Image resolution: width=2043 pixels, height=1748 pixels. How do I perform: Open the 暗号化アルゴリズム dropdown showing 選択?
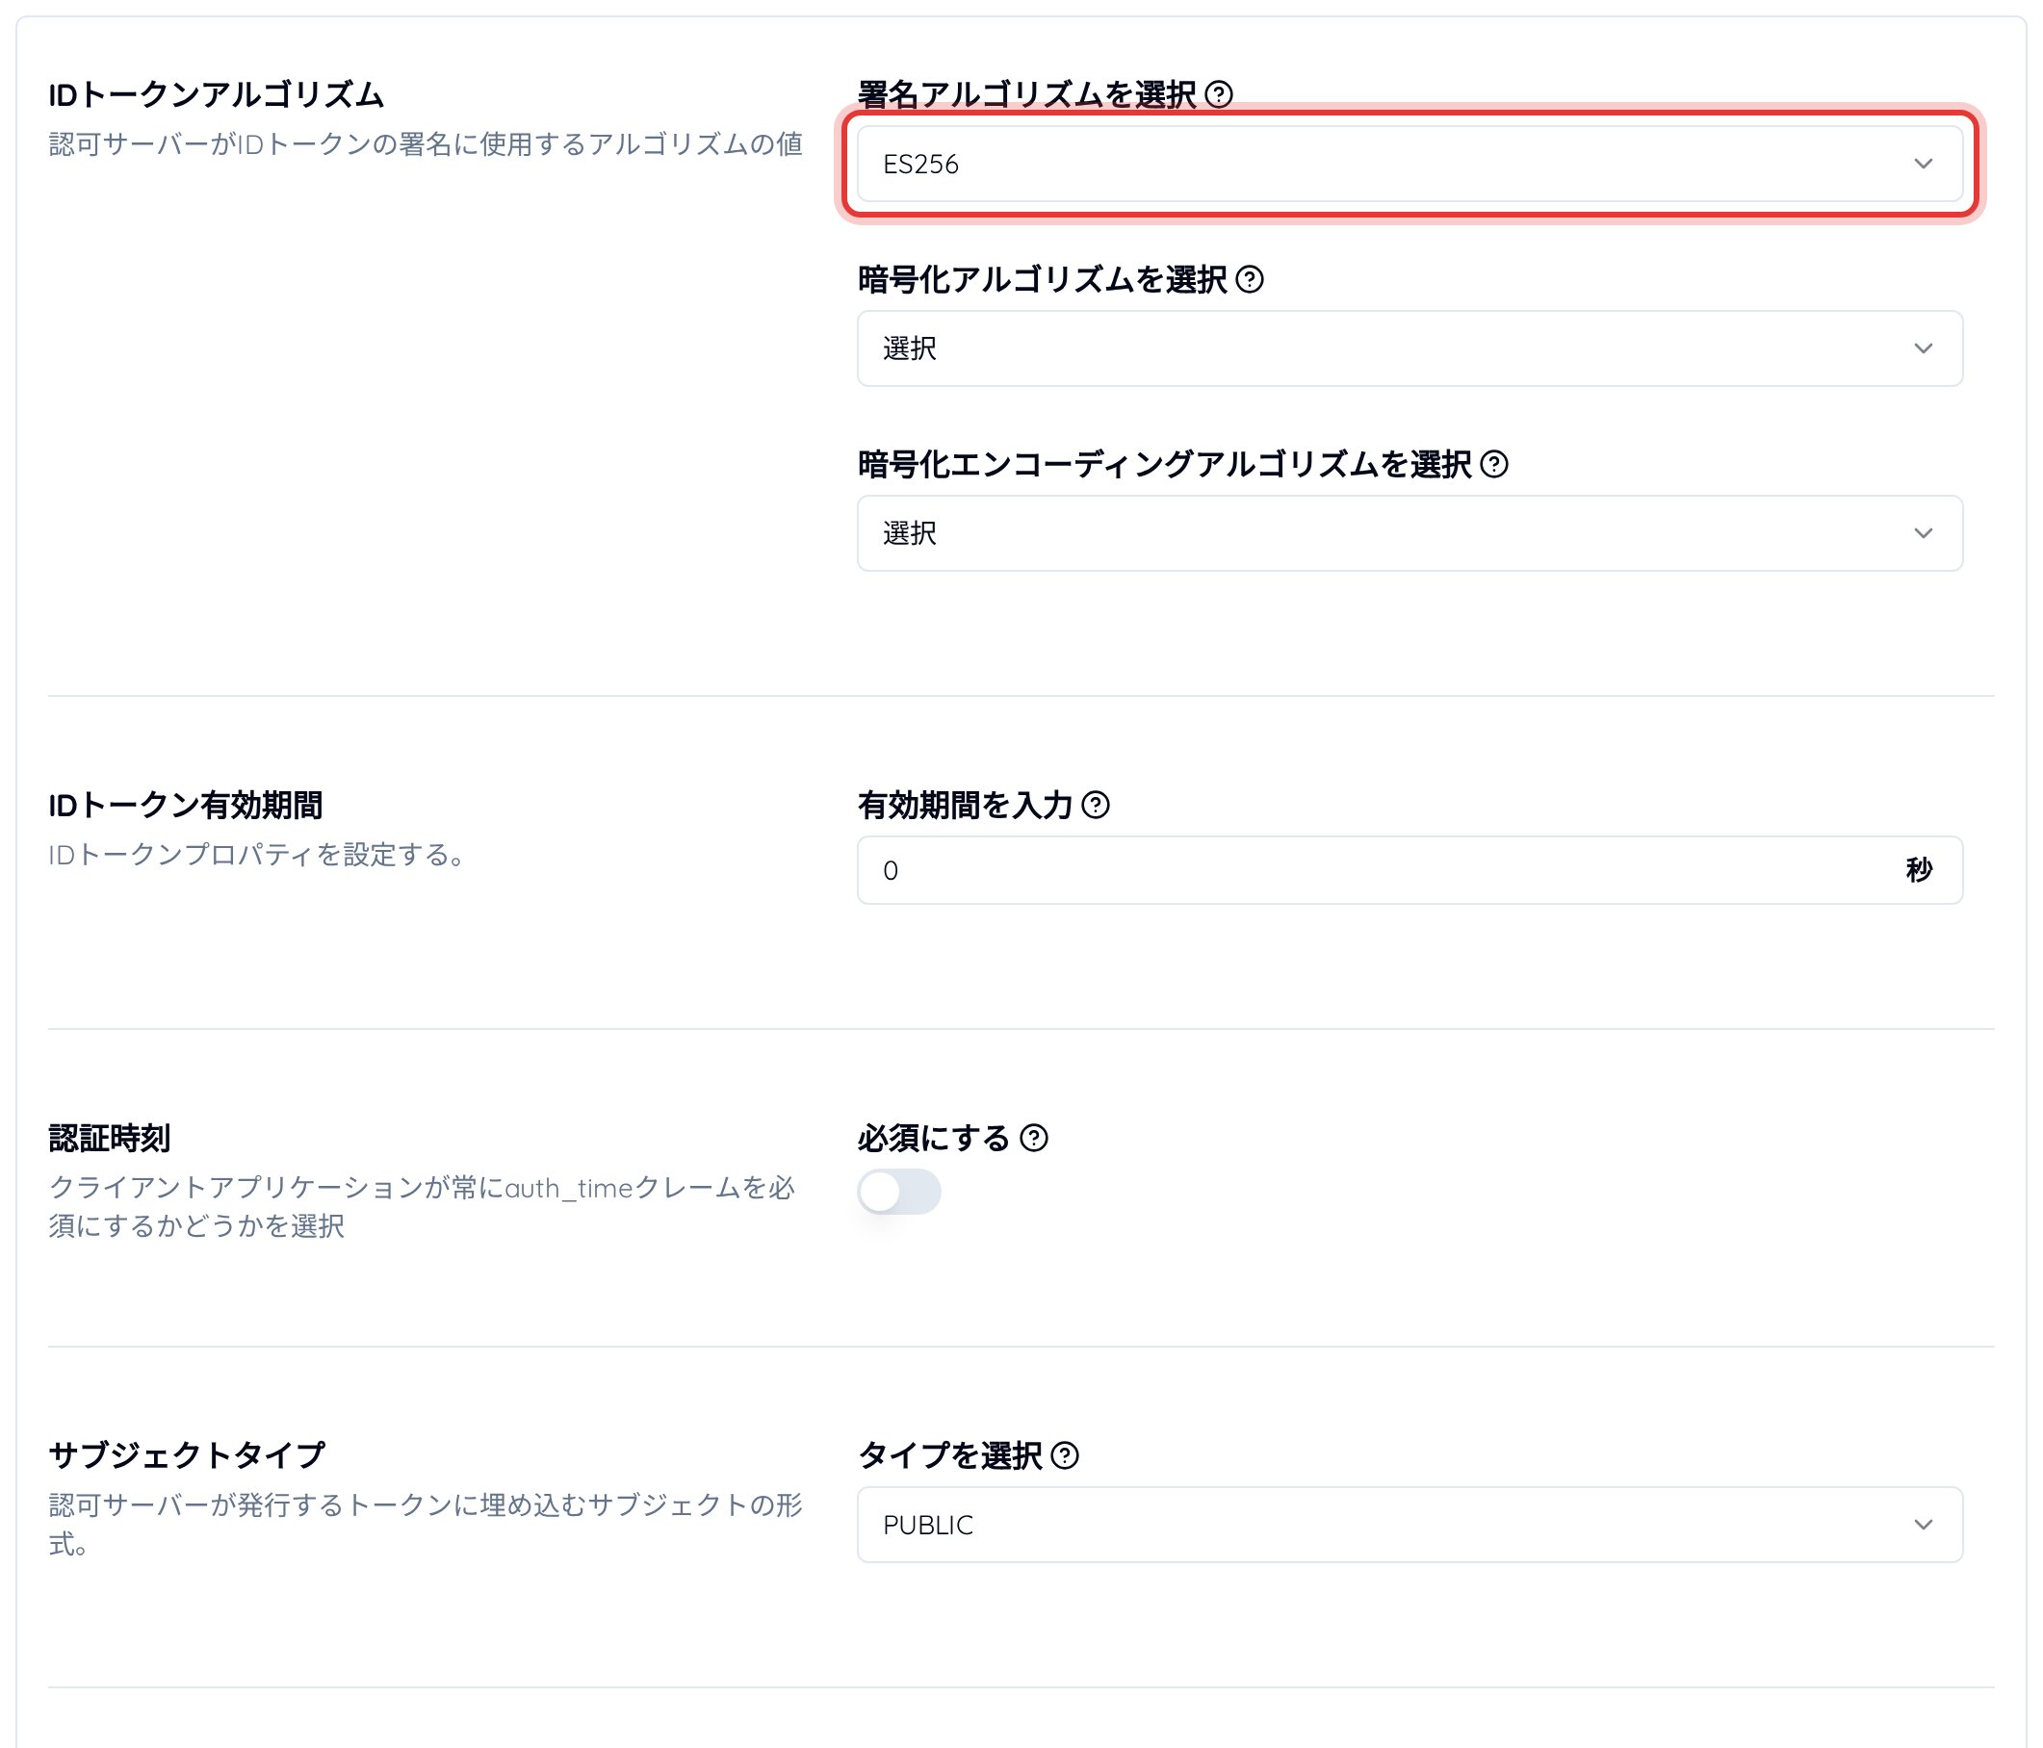coord(1410,349)
